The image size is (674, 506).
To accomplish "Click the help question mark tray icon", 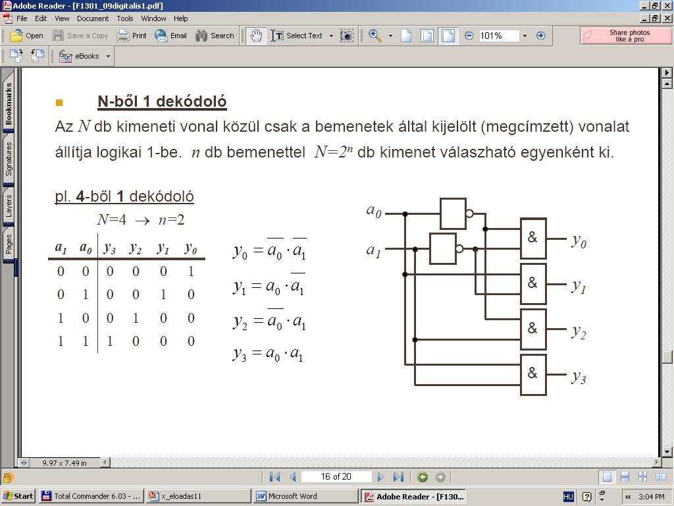I will coord(586,497).
